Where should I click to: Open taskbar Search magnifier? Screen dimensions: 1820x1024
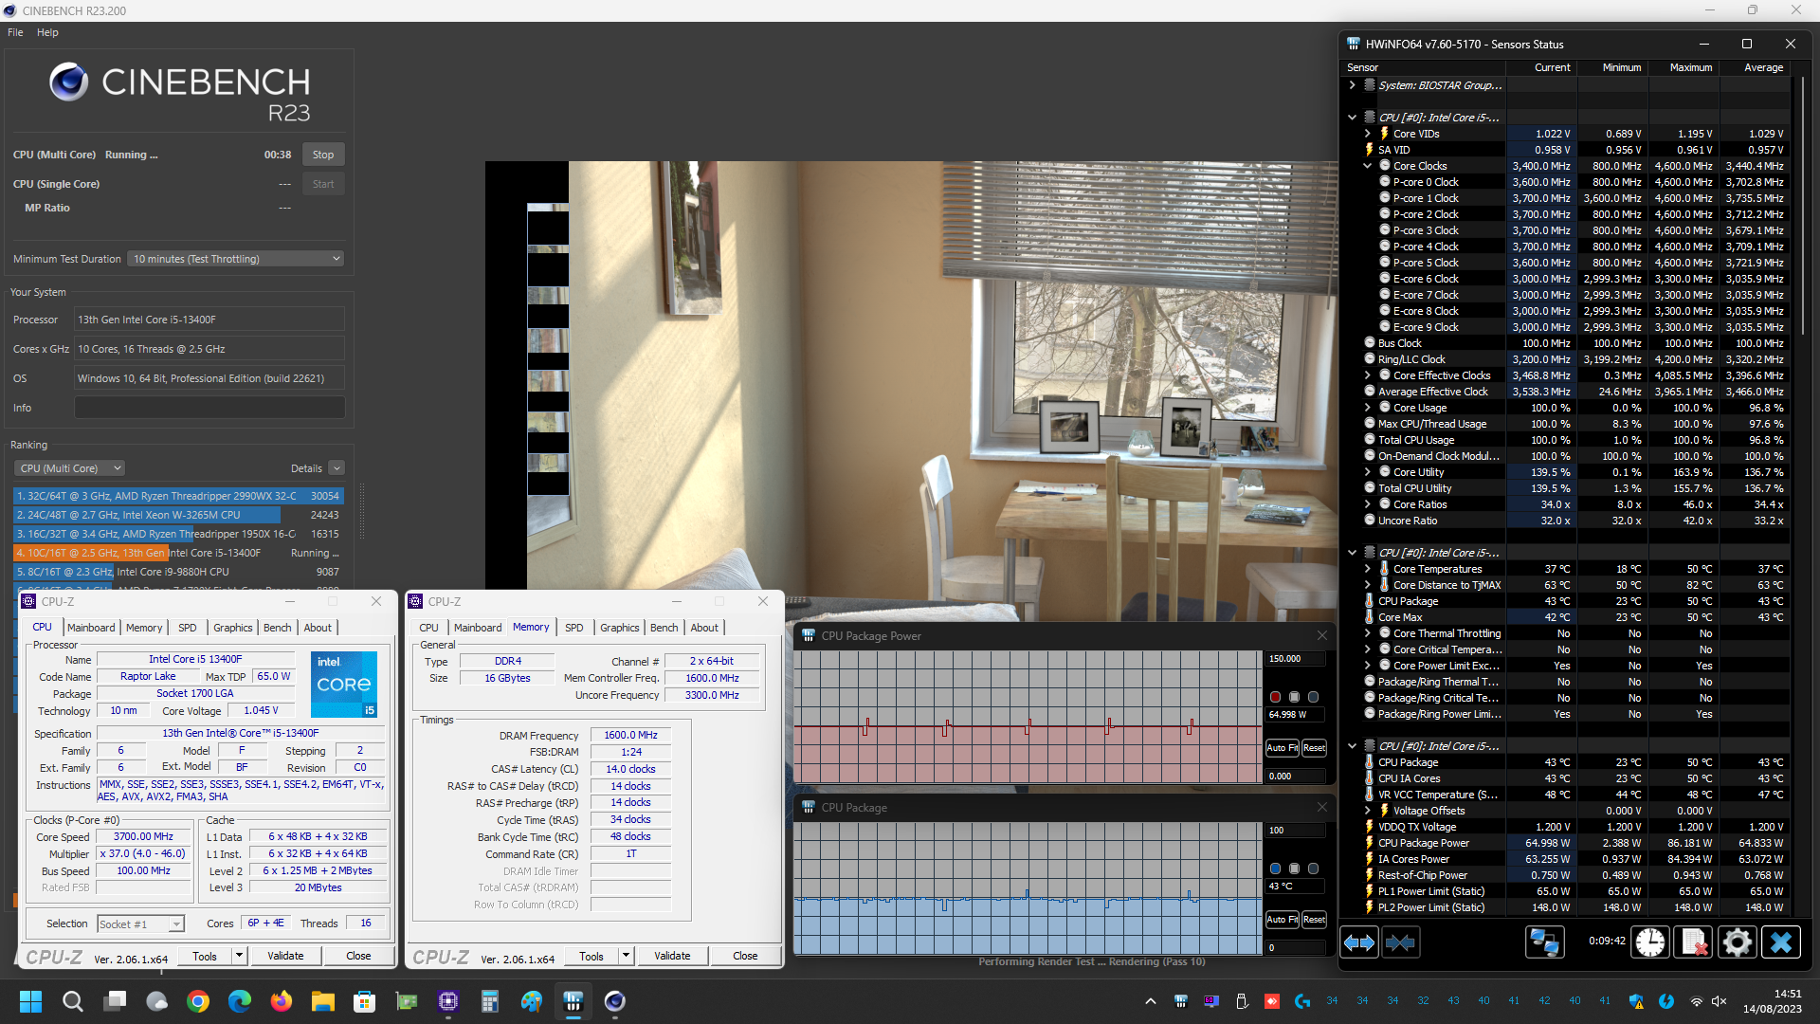(72, 1001)
